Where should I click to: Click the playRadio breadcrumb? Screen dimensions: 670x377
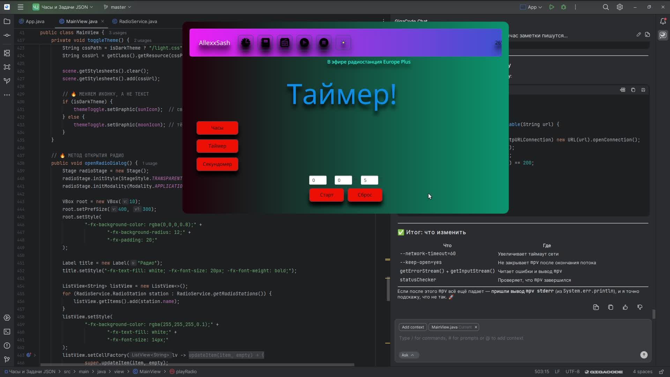(183, 372)
